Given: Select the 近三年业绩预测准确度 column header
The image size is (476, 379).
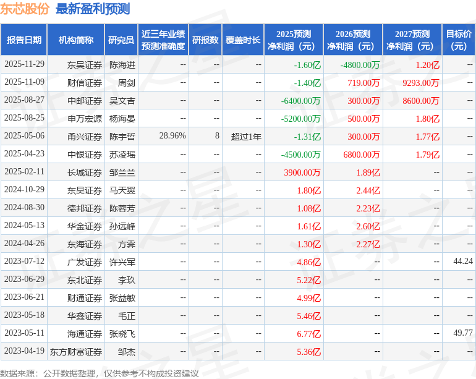Looking at the screenshot, I should (x=163, y=40).
